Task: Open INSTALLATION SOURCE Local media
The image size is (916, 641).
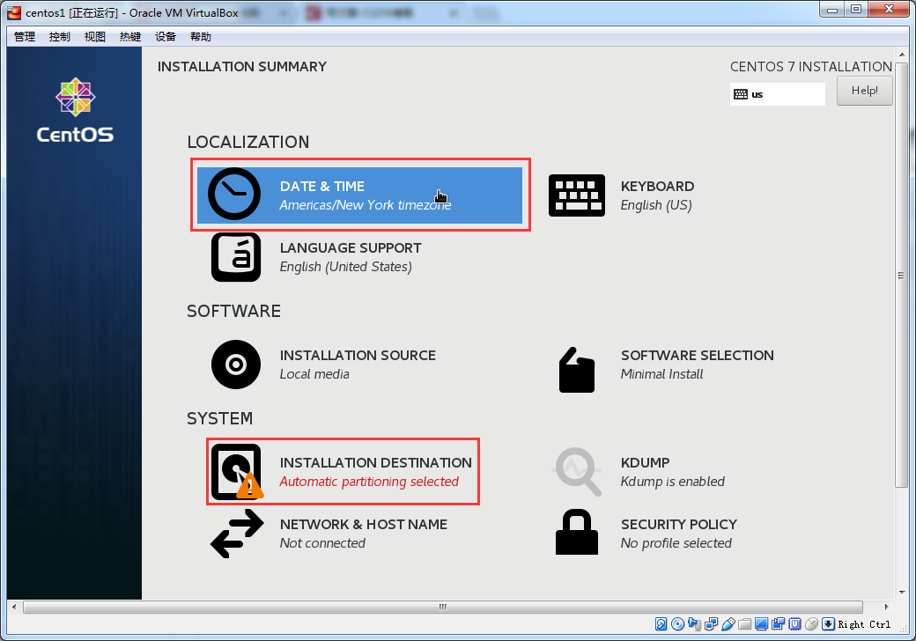Action: click(x=358, y=365)
